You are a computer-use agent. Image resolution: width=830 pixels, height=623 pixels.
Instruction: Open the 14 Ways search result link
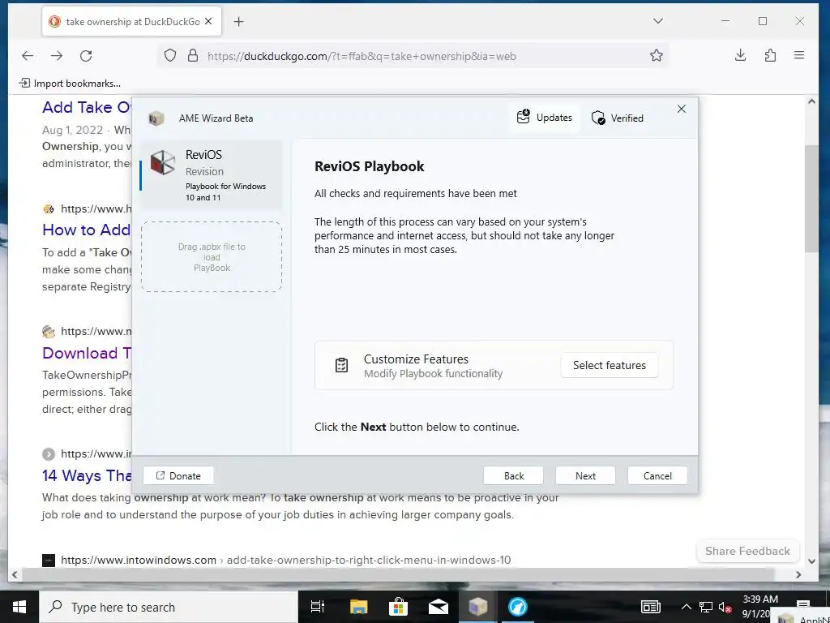[x=87, y=475]
